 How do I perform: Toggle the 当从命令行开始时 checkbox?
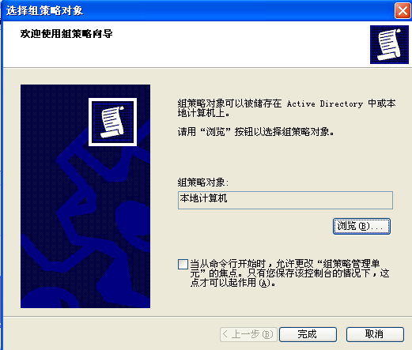tap(183, 264)
